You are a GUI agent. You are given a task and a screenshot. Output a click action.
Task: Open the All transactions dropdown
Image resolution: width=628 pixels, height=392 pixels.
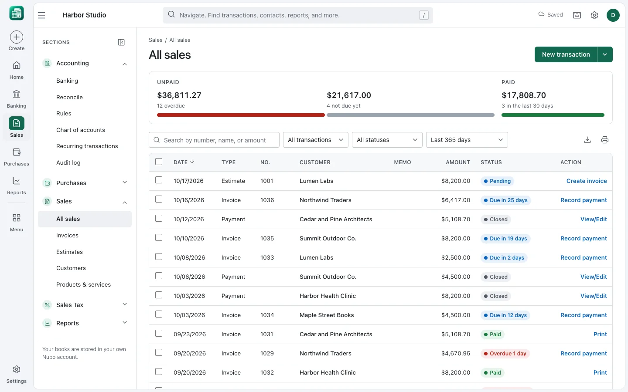pyautogui.click(x=316, y=140)
